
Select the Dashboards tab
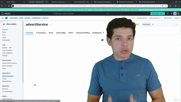tap(97, 33)
